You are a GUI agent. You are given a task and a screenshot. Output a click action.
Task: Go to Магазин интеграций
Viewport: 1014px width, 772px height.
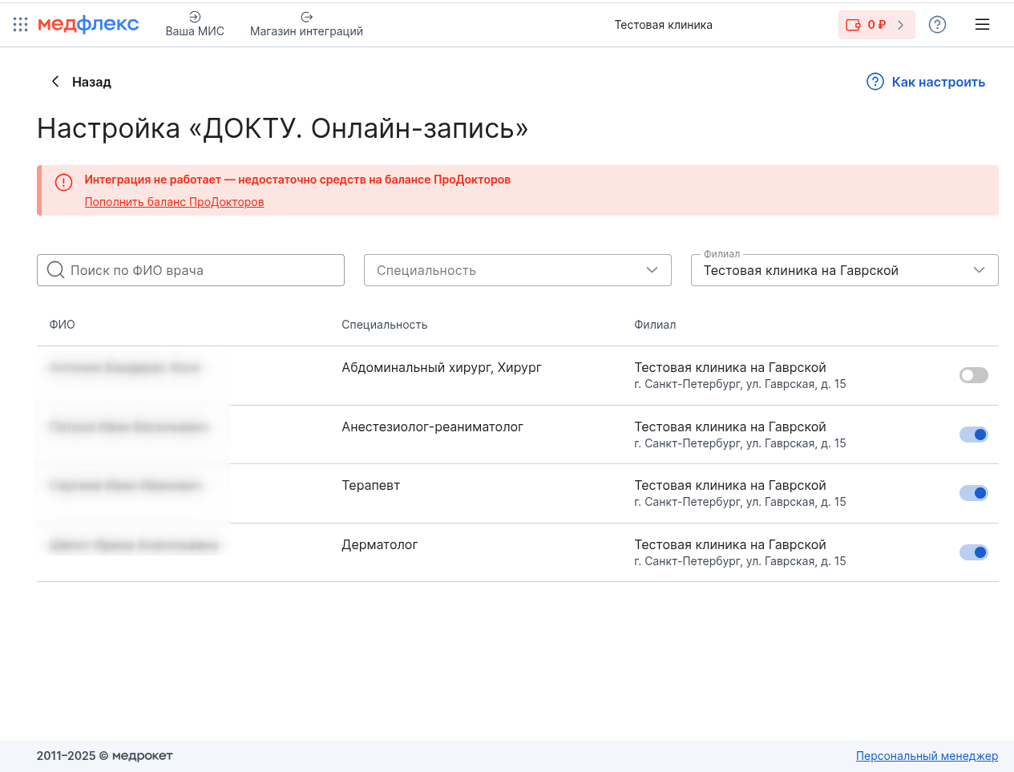(306, 24)
